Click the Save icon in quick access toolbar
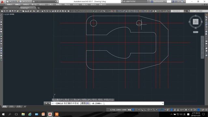Image resolution: width=208 pixels, height=117 pixels. point(14,1)
